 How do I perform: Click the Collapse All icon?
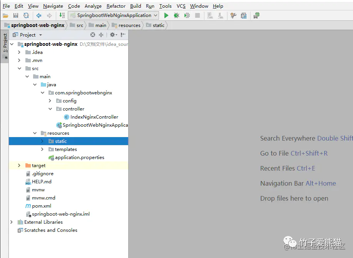101,35
